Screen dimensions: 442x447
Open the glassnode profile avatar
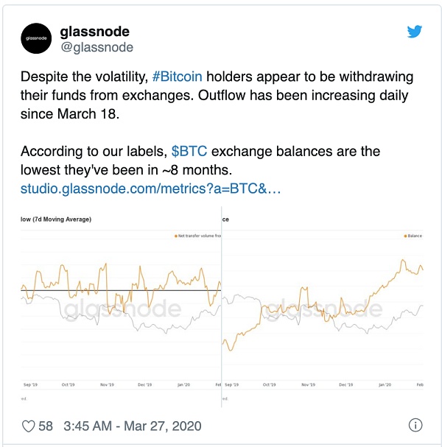pyautogui.click(x=36, y=38)
